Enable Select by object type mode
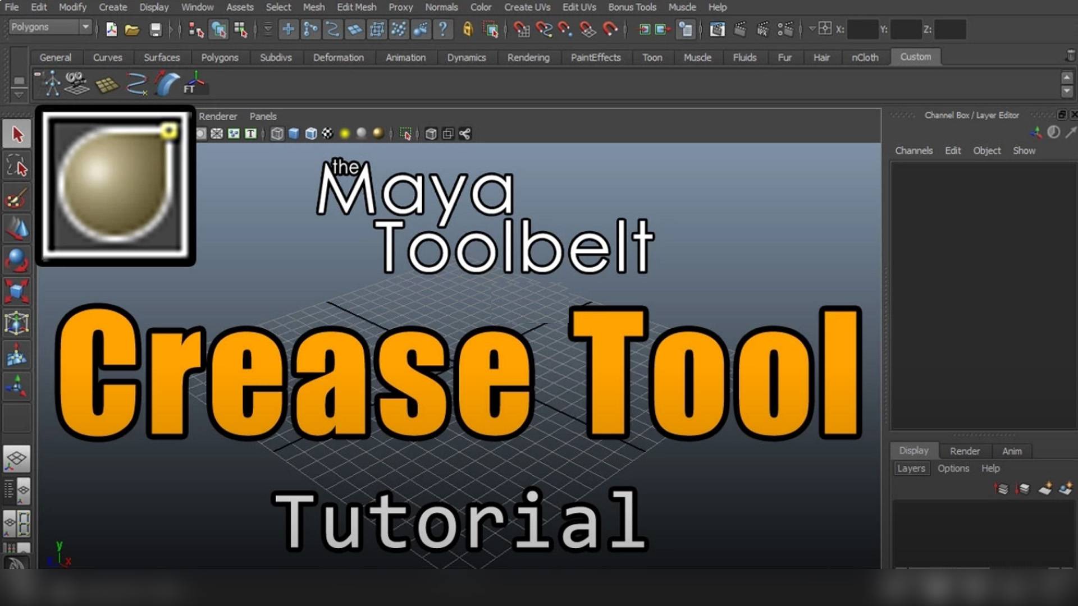Viewport: 1078px width, 606px height. pos(218,29)
